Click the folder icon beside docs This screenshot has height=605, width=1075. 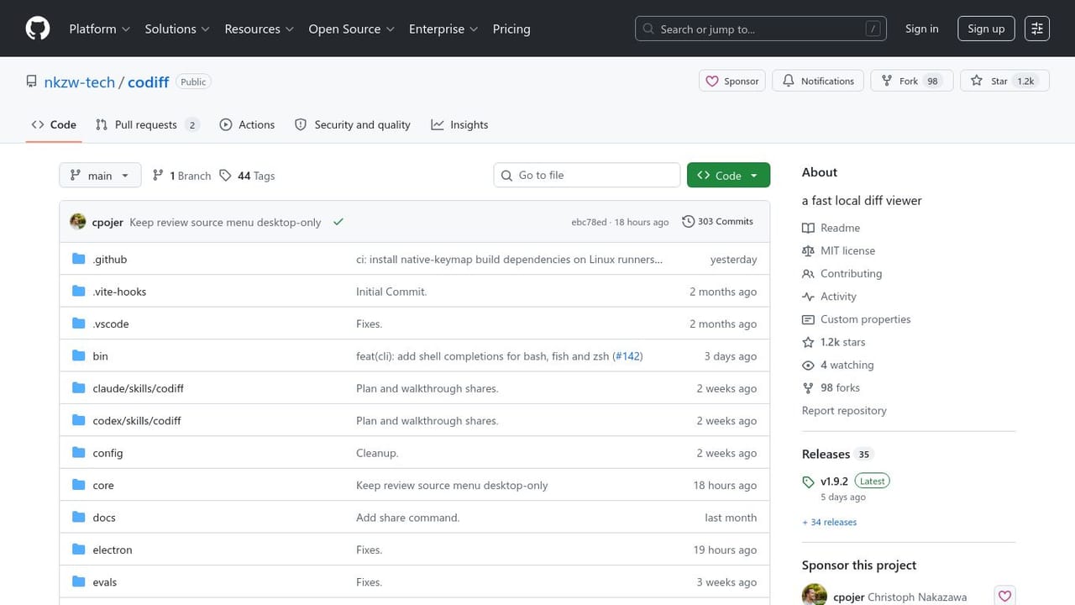[x=79, y=518]
